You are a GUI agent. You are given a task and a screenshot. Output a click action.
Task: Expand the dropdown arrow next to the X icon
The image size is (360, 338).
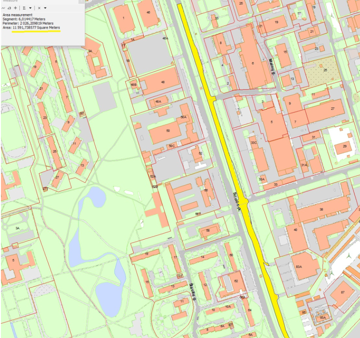45,8
